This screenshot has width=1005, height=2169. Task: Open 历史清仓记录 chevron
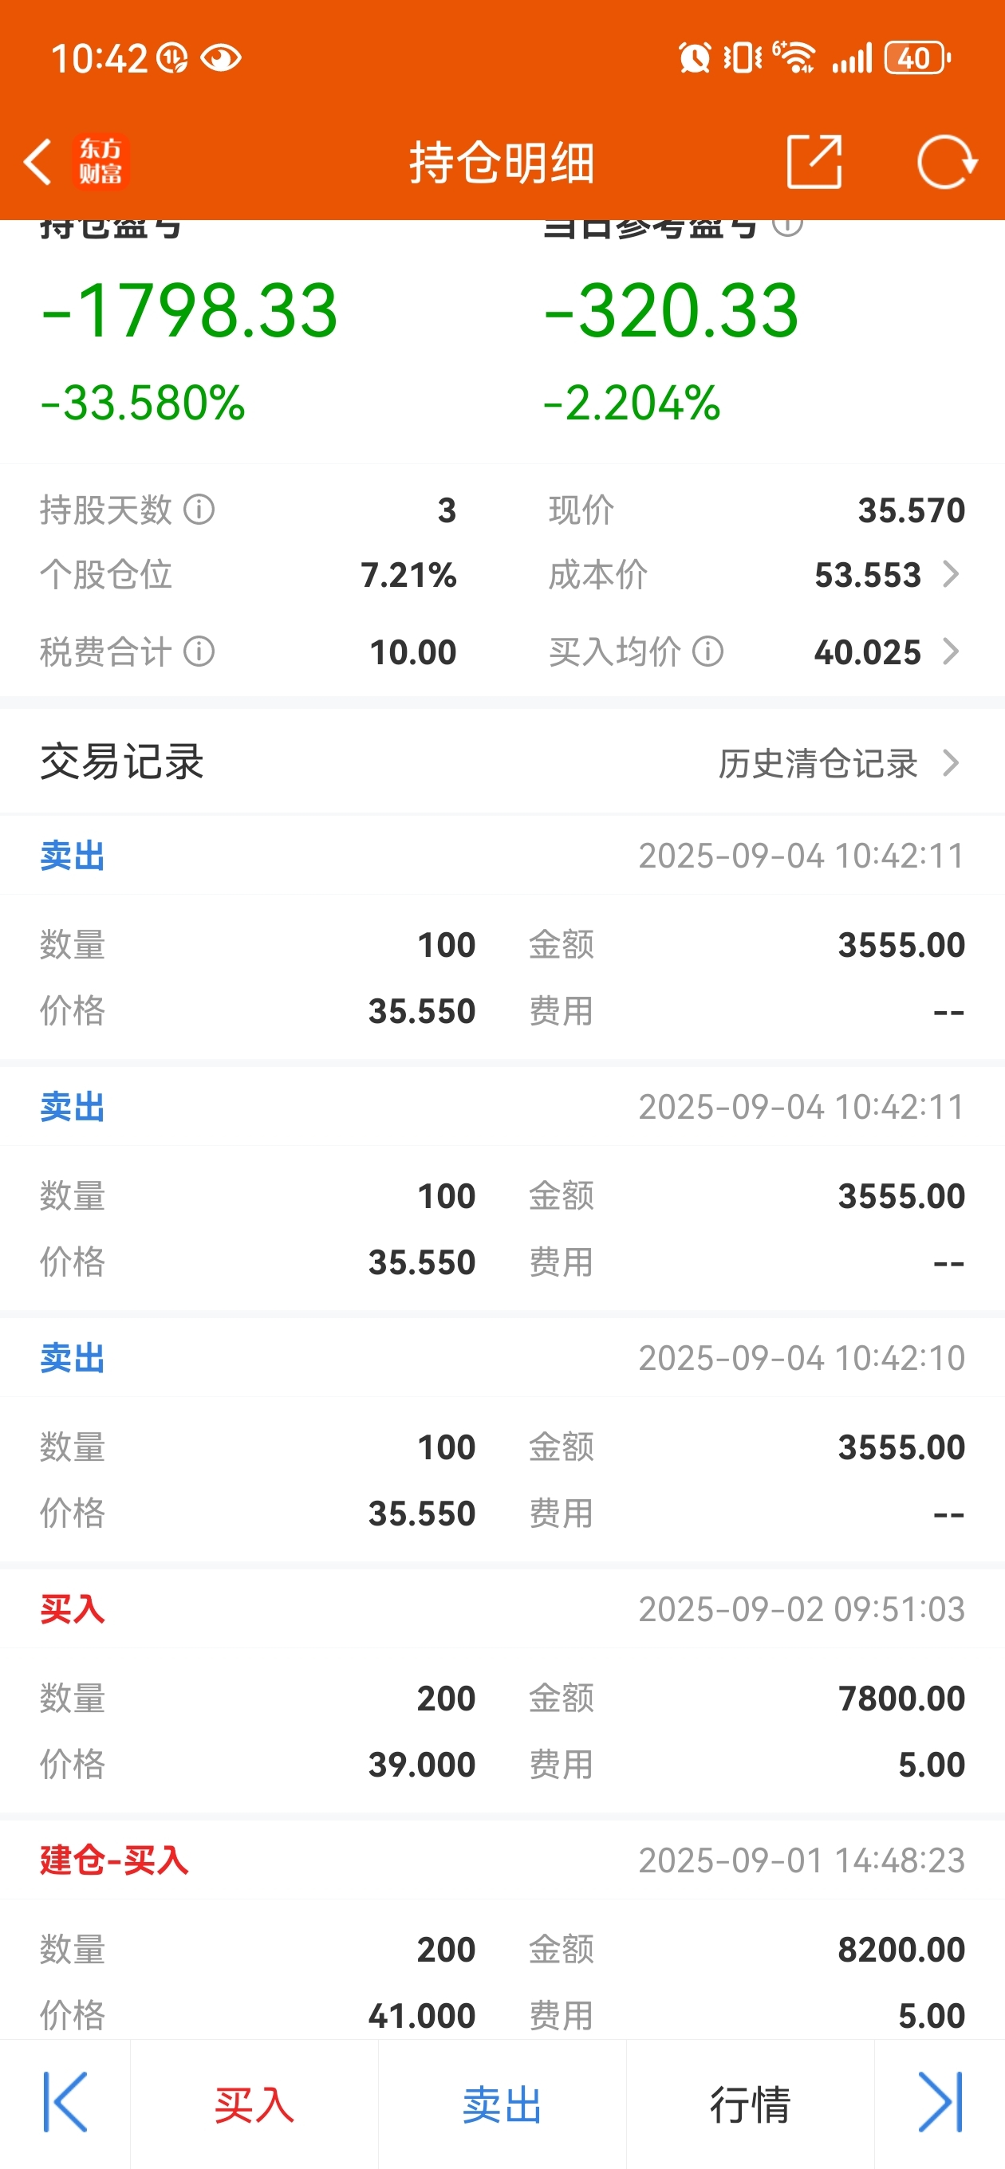click(951, 763)
